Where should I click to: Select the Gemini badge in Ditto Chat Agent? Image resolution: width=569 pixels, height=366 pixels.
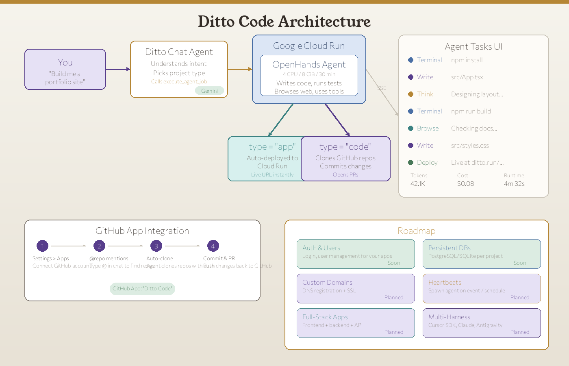[x=209, y=91]
